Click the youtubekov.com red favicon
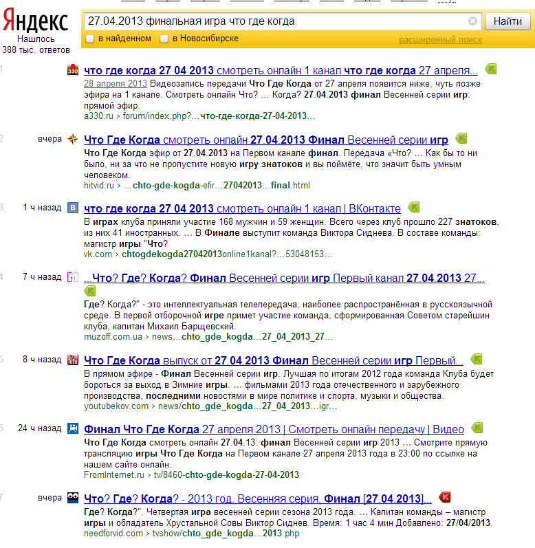The height and width of the screenshot is (548, 535). click(x=73, y=360)
